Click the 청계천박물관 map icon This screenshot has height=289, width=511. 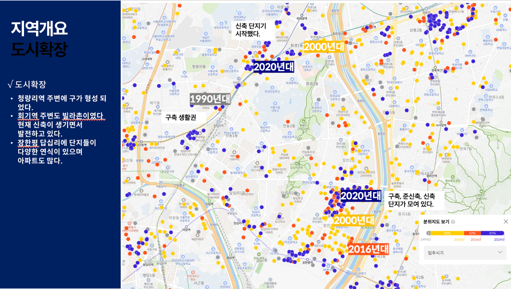[141, 191]
